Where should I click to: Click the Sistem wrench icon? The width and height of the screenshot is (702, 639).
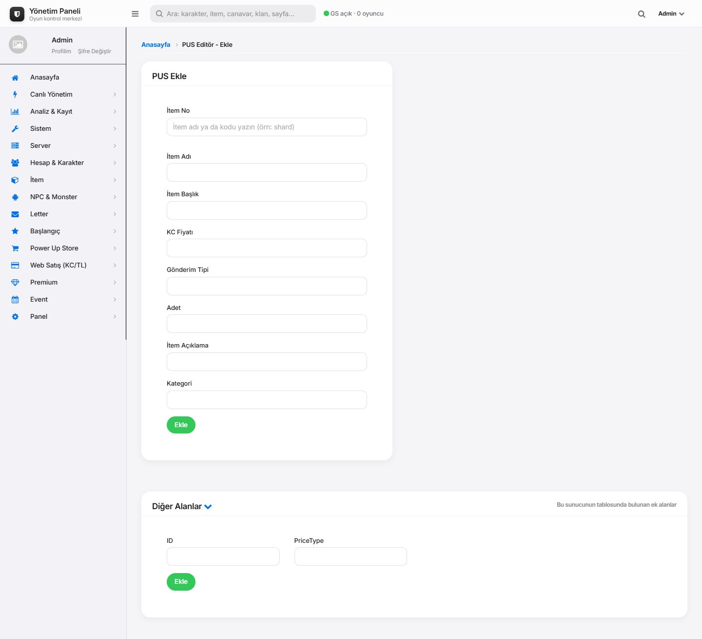15,129
